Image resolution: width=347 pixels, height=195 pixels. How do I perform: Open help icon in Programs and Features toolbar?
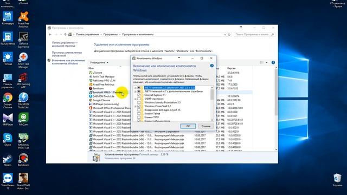point(273,63)
